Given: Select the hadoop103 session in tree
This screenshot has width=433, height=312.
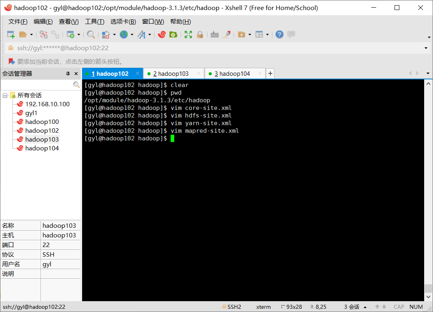Looking at the screenshot, I should [x=42, y=140].
